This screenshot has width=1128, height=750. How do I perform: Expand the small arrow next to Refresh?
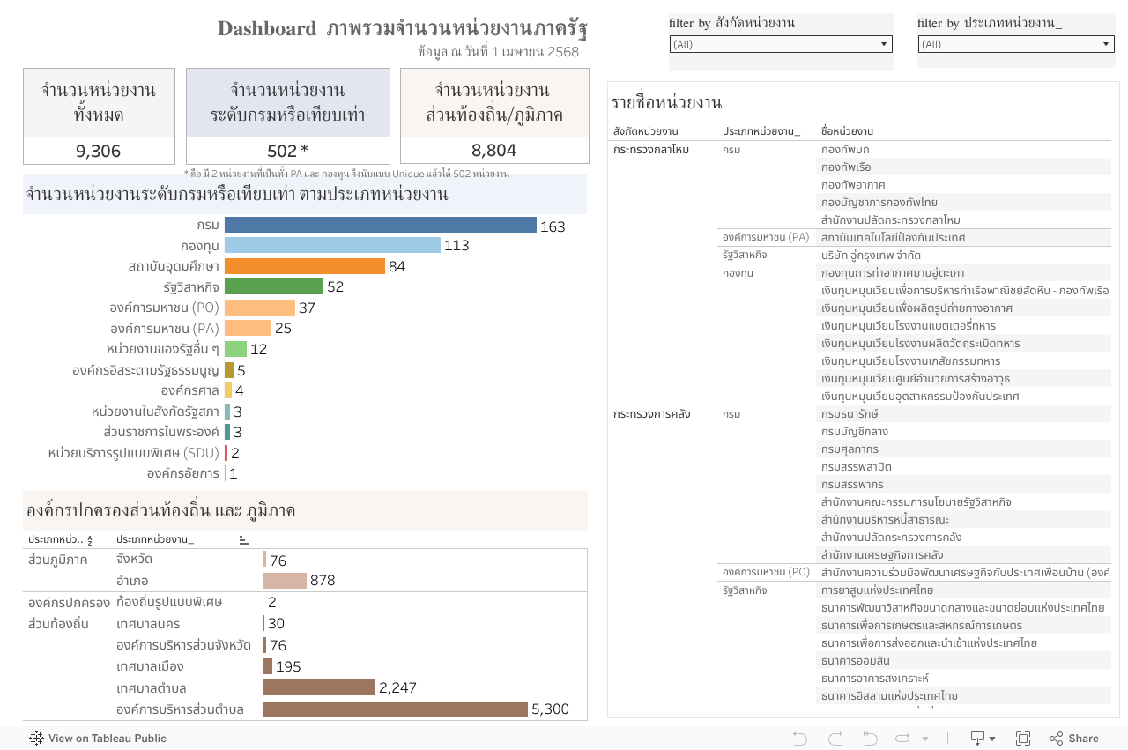pyautogui.click(x=924, y=739)
